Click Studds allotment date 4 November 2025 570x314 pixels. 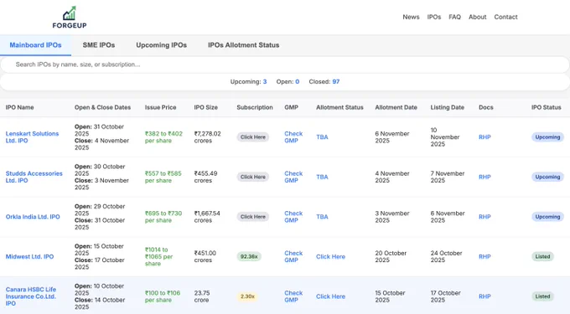pos(392,178)
